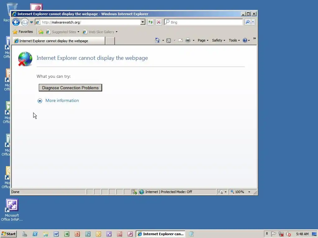Open the Suggested Sites link
The image size is (318, 238).
coord(63,32)
